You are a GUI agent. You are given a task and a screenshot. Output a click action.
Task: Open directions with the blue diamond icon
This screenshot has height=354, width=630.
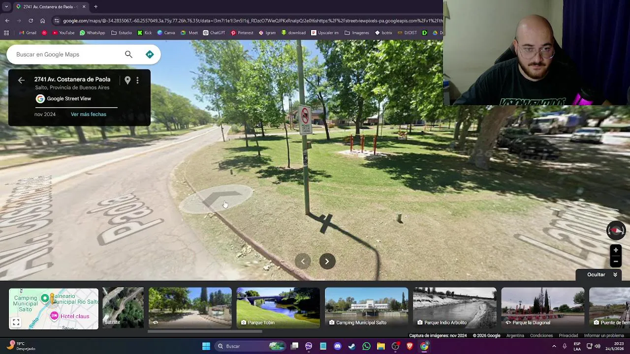click(150, 55)
